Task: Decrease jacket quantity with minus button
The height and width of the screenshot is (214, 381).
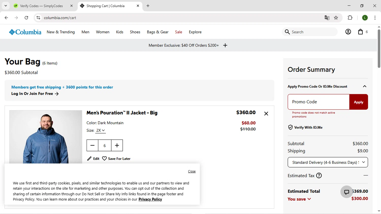Action: (92, 145)
